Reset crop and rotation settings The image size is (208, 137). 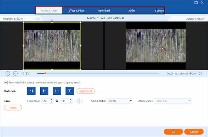pyautogui.click(x=13, y=108)
